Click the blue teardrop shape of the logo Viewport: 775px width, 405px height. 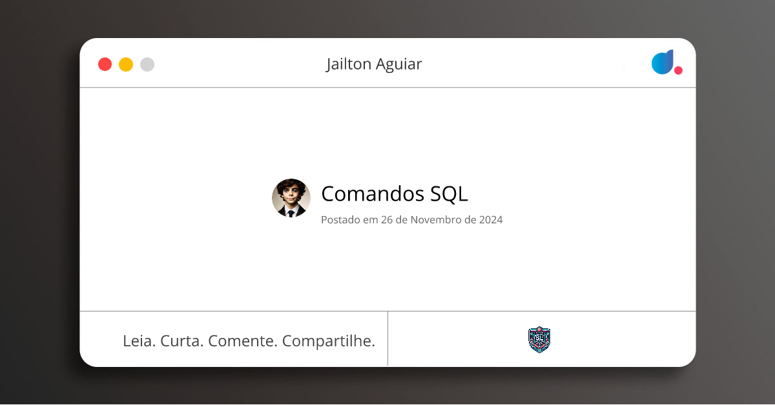click(661, 62)
